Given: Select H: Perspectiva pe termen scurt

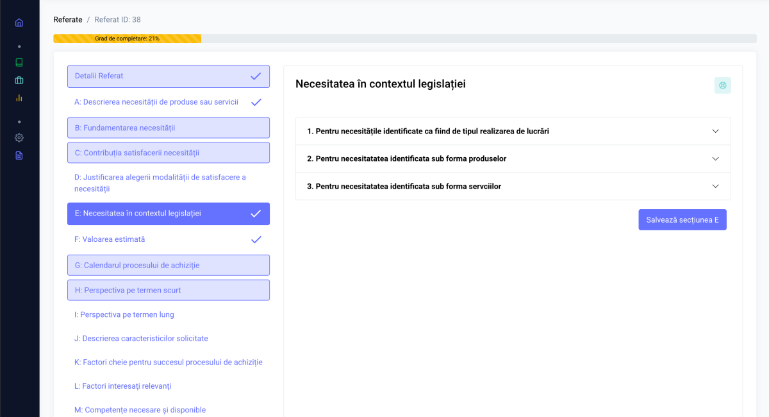Looking at the screenshot, I should pyautogui.click(x=168, y=290).
